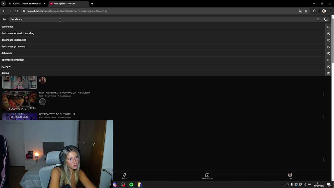
Task: Open Spotify from the taskbar
Action: 131,185
